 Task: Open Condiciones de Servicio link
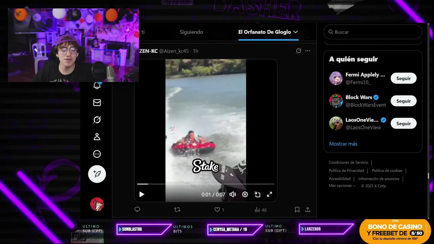point(348,162)
